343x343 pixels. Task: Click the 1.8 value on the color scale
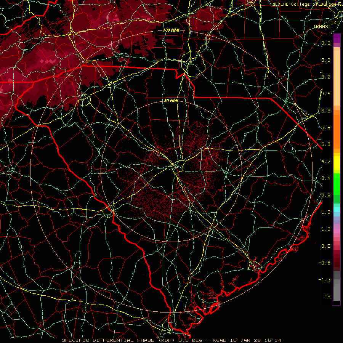click(326, 212)
